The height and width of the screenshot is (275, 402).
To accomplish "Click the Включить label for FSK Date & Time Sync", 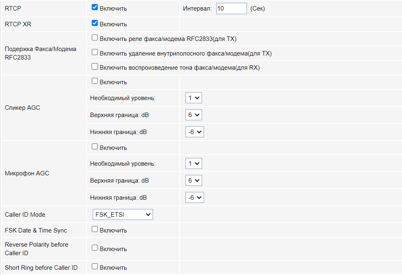I will click(113, 230).
